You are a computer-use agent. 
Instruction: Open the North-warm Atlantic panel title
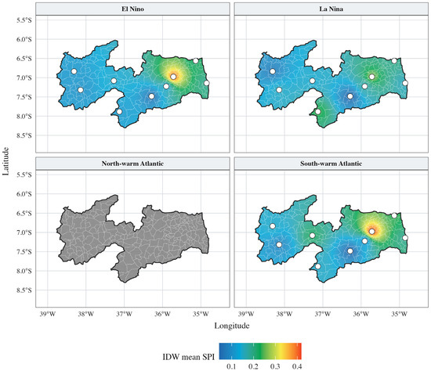[132, 164]
